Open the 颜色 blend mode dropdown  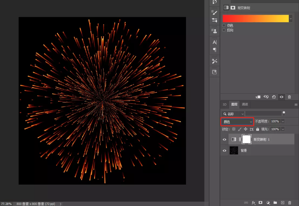click(x=238, y=122)
